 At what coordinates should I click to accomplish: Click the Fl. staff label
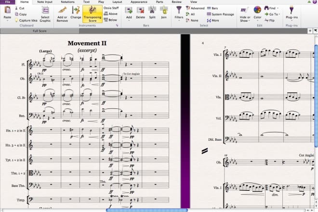click(23, 65)
